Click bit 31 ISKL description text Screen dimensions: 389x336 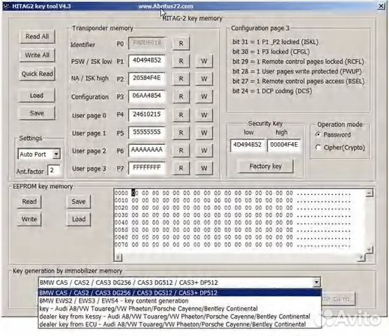coord(276,42)
